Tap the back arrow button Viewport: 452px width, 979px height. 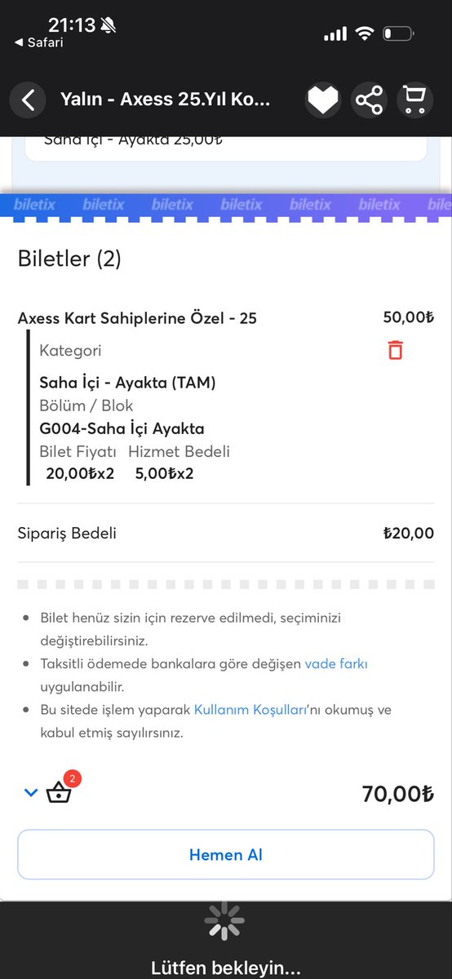[28, 100]
